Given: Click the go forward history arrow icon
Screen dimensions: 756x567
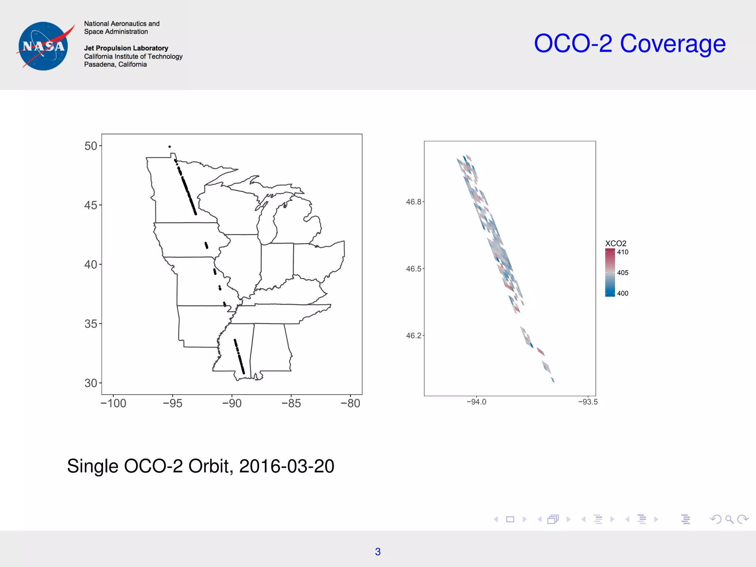Looking at the screenshot, I should 743,519.
